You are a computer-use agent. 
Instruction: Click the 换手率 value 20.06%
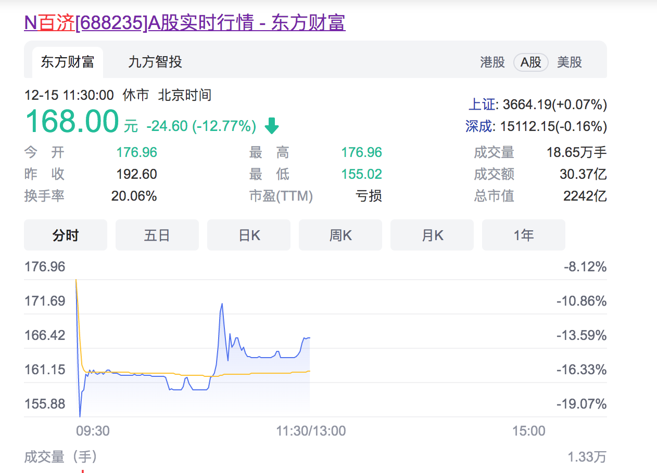[134, 196]
